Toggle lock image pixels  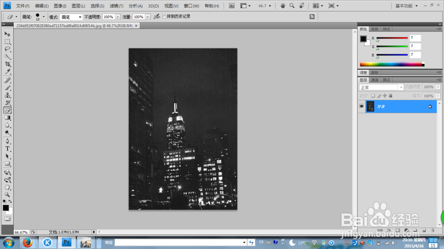pyautogui.click(x=379, y=96)
